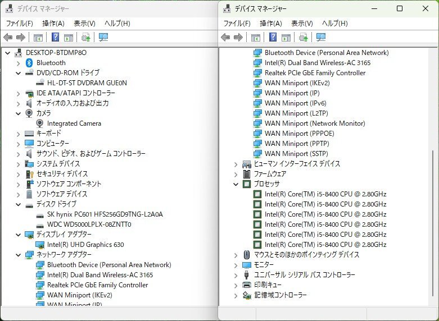
Task: Click the first i5-8400 CPU entry icon
Action: pos(257,194)
